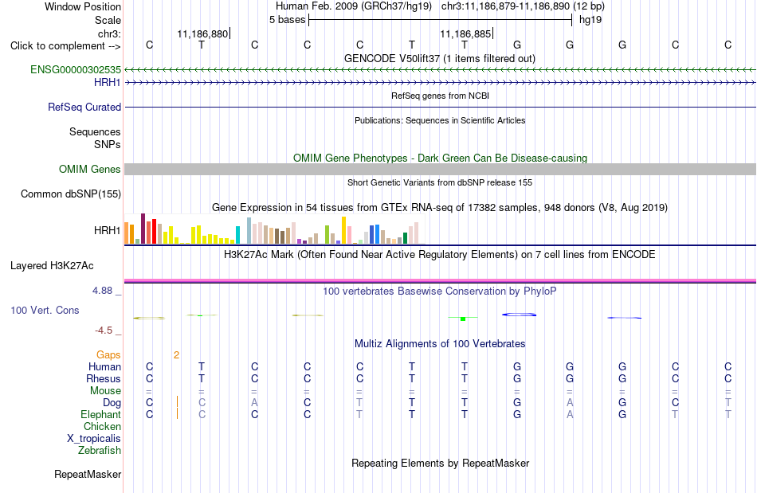
Task: Click the dbSNP release 155 track title
Action: (x=439, y=182)
